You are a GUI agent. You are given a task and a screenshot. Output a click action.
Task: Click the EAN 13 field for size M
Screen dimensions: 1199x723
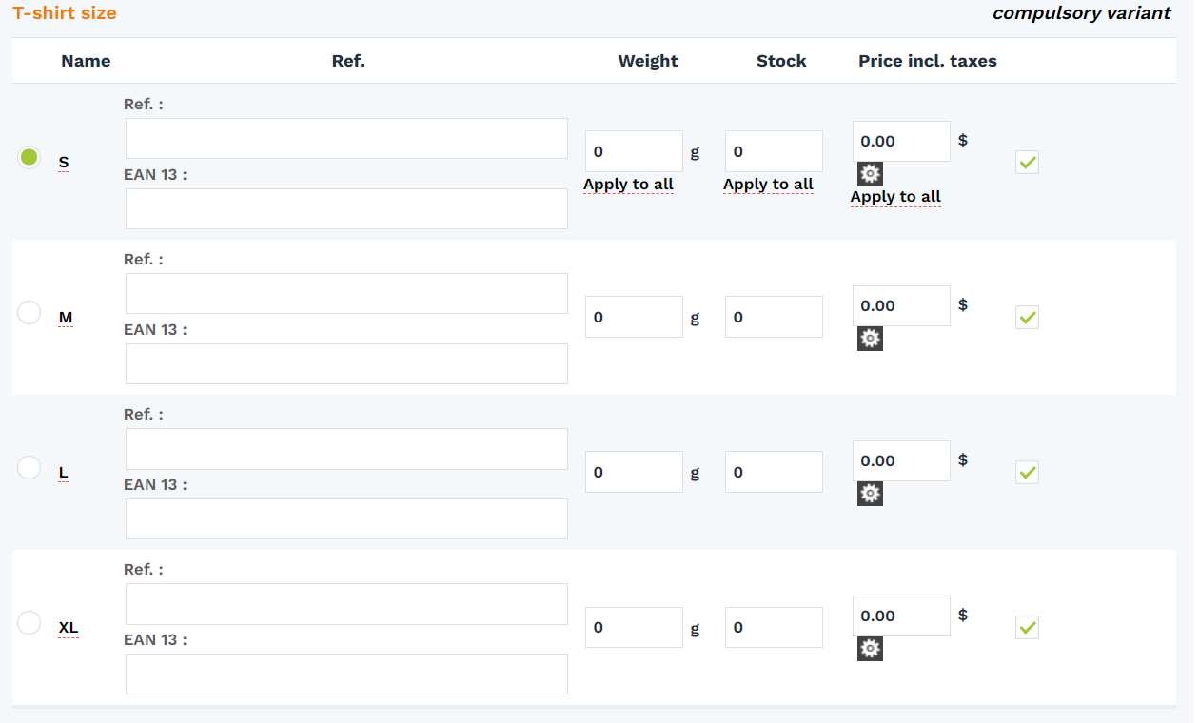(x=346, y=364)
